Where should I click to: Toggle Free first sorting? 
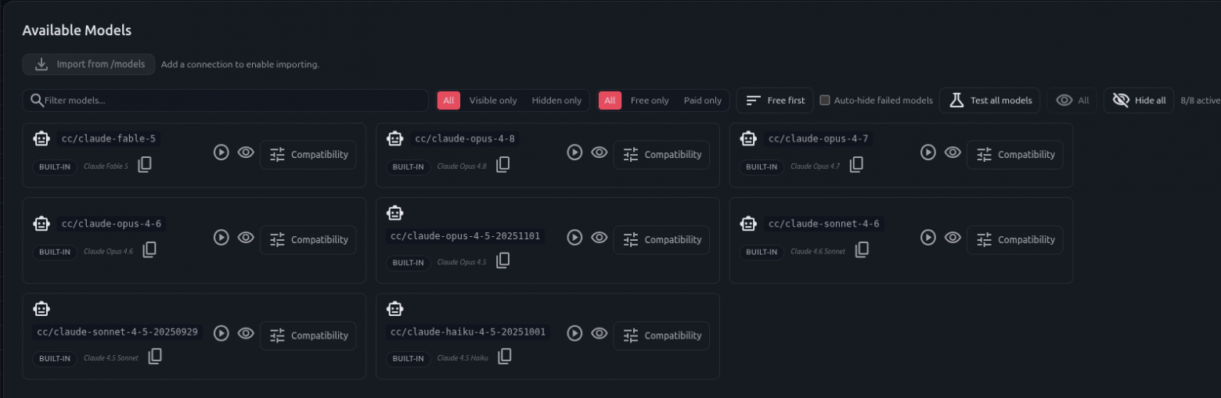[775, 100]
